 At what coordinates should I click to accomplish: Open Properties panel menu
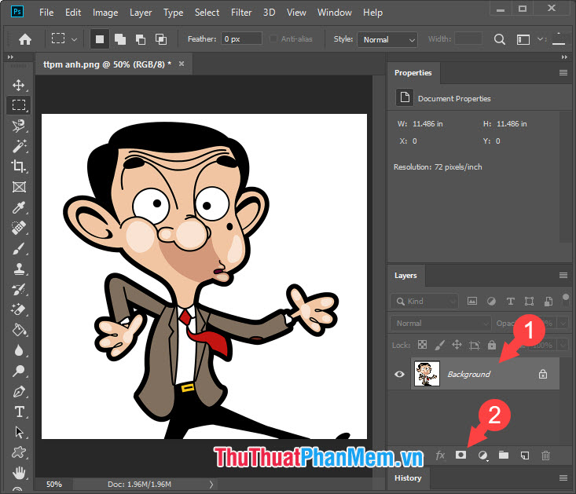coord(563,73)
